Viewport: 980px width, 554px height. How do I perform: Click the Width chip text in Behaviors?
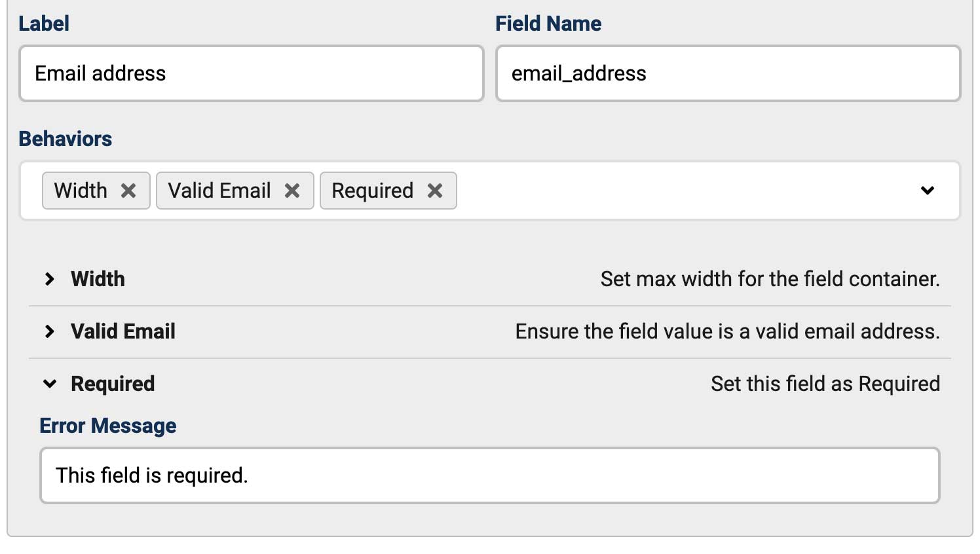81,191
